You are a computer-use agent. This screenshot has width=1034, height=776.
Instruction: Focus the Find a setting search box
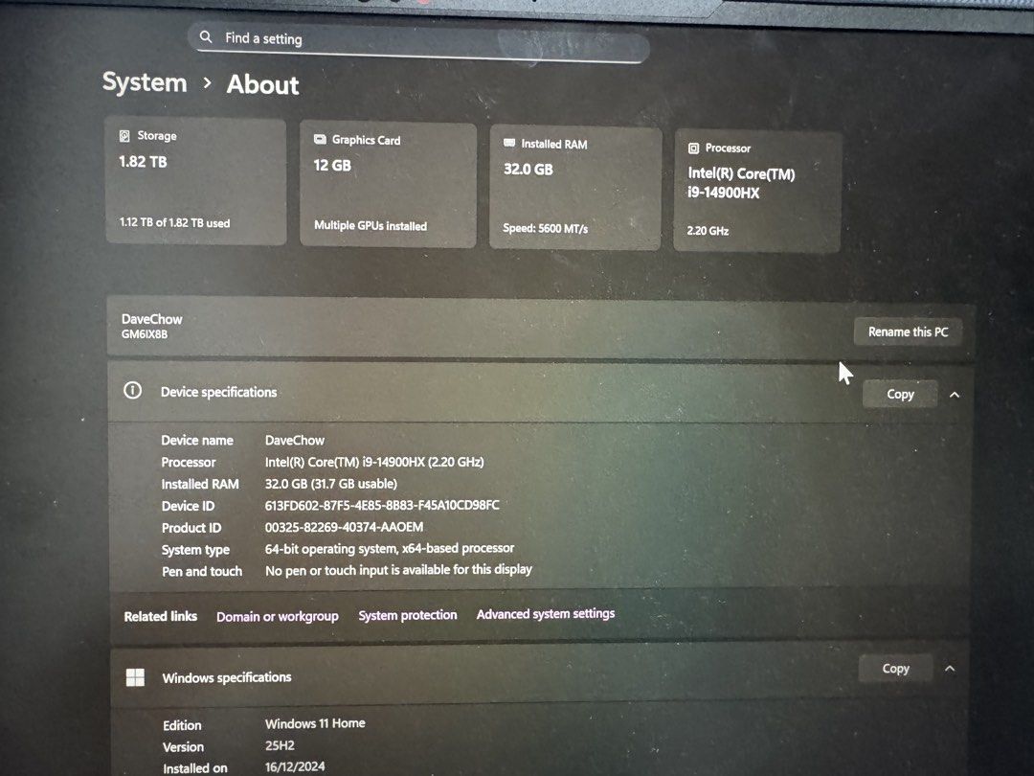pos(418,41)
